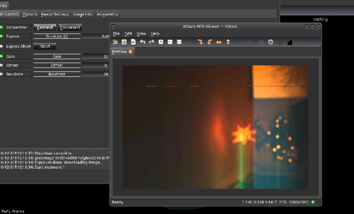This screenshot has width=354, height=214.
Task: Flip the image vertically
Action: [x=228, y=42]
